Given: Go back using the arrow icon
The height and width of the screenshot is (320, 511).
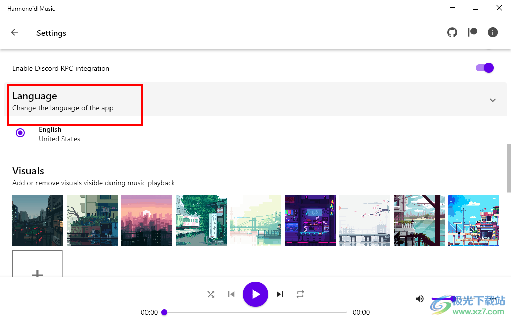Looking at the screenshot, I should 14,32.
